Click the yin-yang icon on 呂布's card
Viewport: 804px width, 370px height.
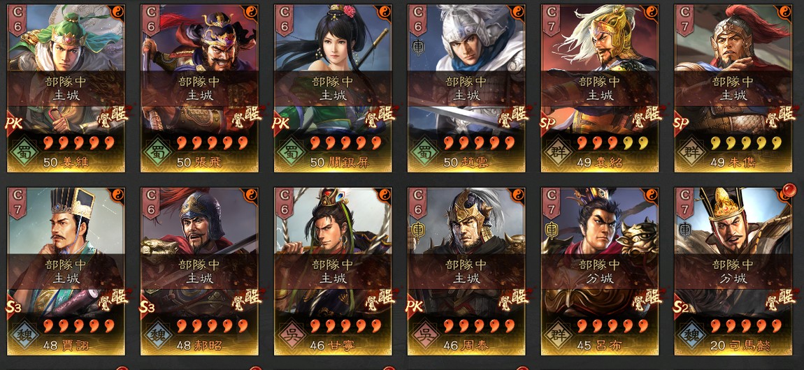[651, 195]
